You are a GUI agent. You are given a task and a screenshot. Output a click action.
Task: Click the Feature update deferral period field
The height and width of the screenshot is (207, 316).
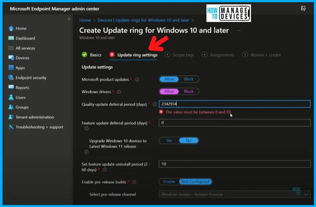click(235, 122)
